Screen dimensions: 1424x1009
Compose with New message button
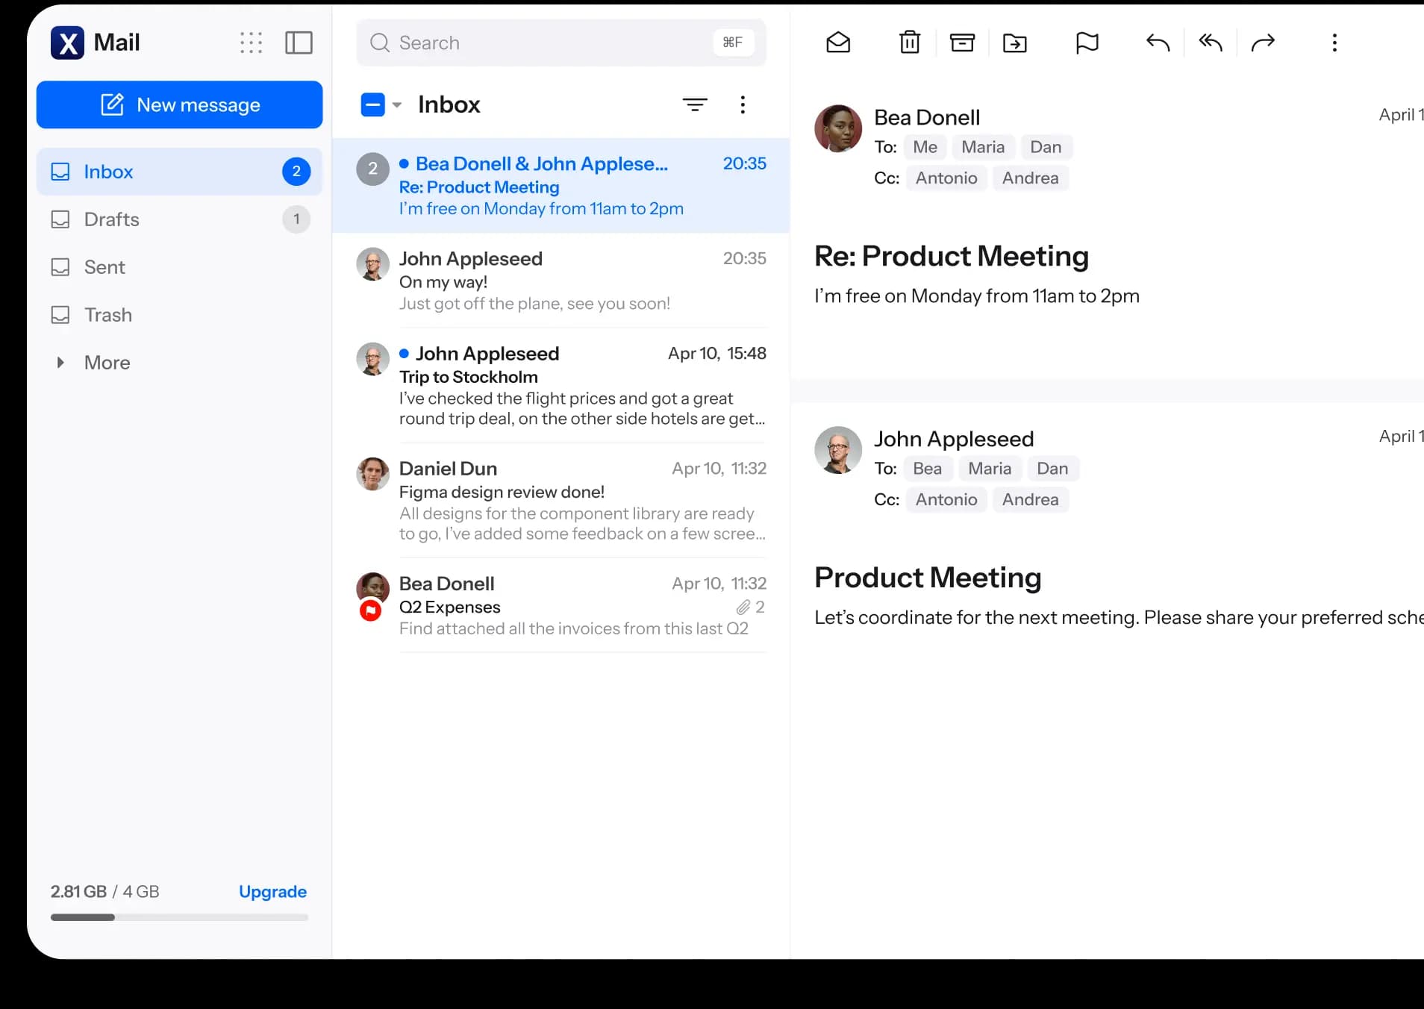[x=179, y=104]
